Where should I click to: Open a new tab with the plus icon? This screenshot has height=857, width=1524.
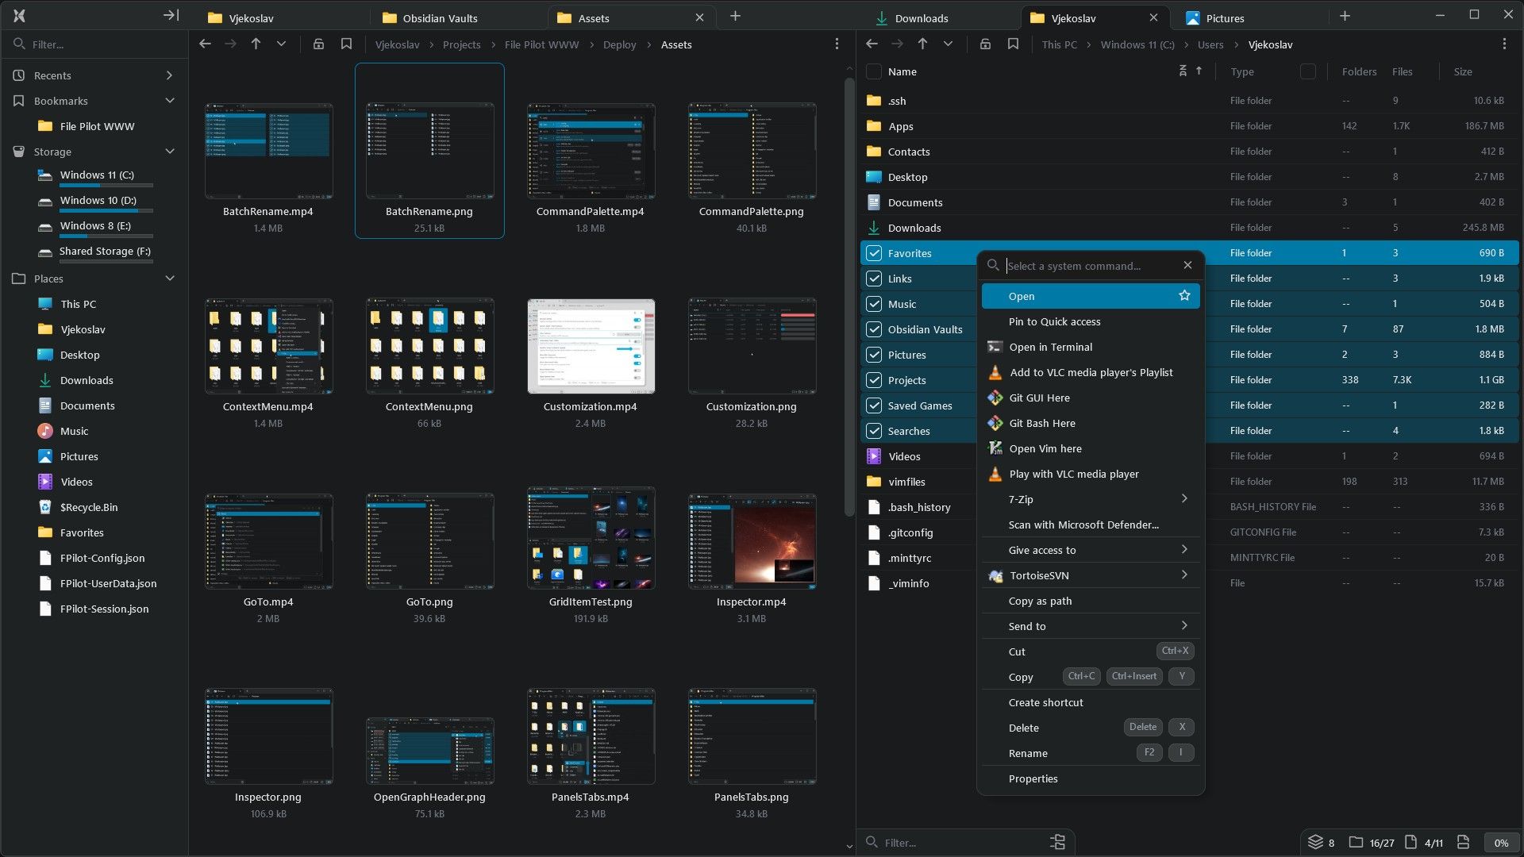735,16
